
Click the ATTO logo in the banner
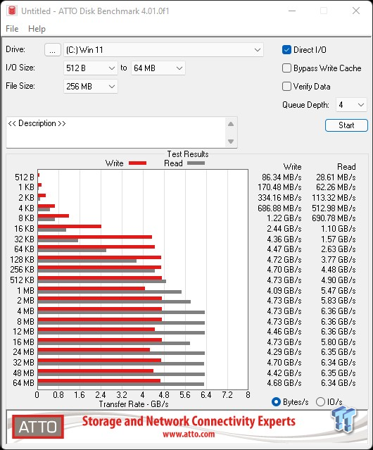tap(38, 427)
